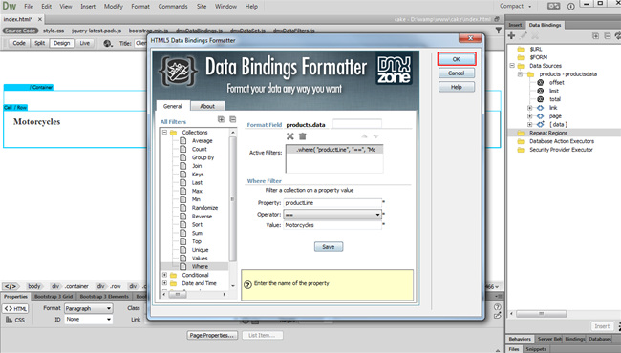Add new data binding with plus icon
The image size is (621, 353).
pyautogui.click(x=512, y=36)
